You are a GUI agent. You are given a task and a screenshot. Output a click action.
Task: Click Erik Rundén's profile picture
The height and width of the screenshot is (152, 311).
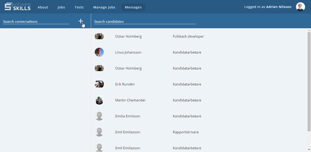tap(99, 84)
